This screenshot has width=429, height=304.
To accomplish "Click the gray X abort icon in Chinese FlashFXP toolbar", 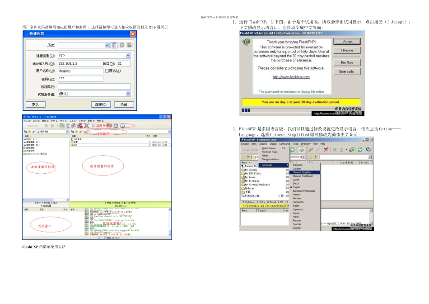I will pyautogui.click(x=86, y=126).
